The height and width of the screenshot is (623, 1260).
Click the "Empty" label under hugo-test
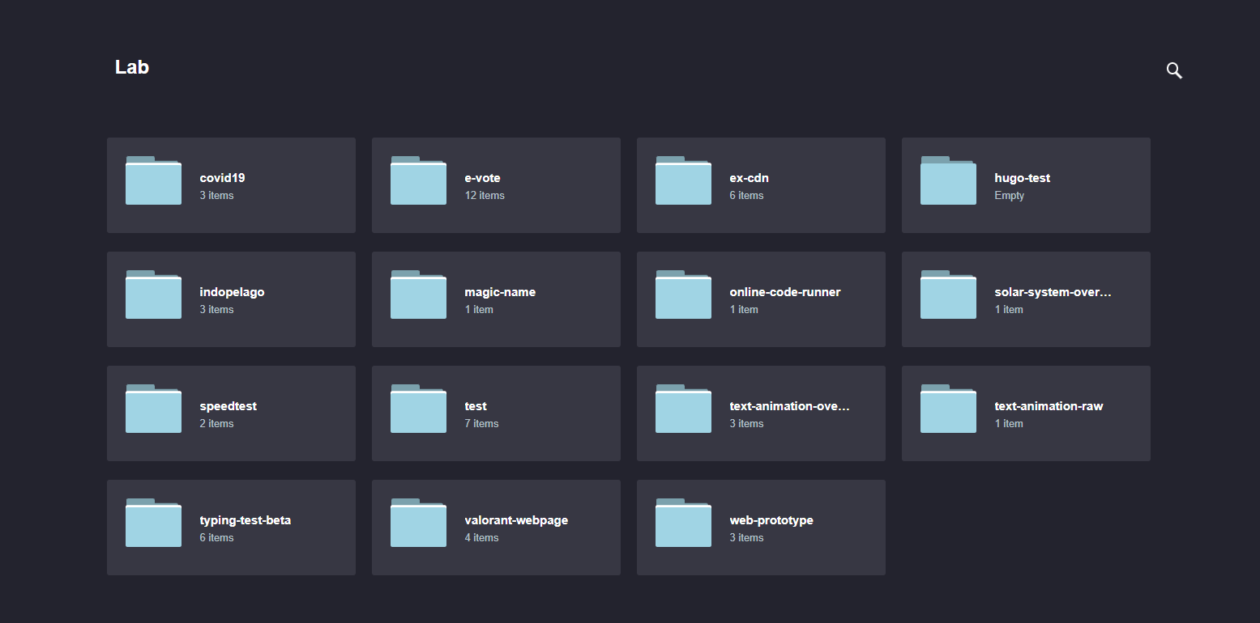point(1009,196)
